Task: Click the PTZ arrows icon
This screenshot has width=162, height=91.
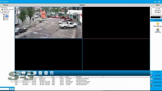Action: tap(152, 72)
